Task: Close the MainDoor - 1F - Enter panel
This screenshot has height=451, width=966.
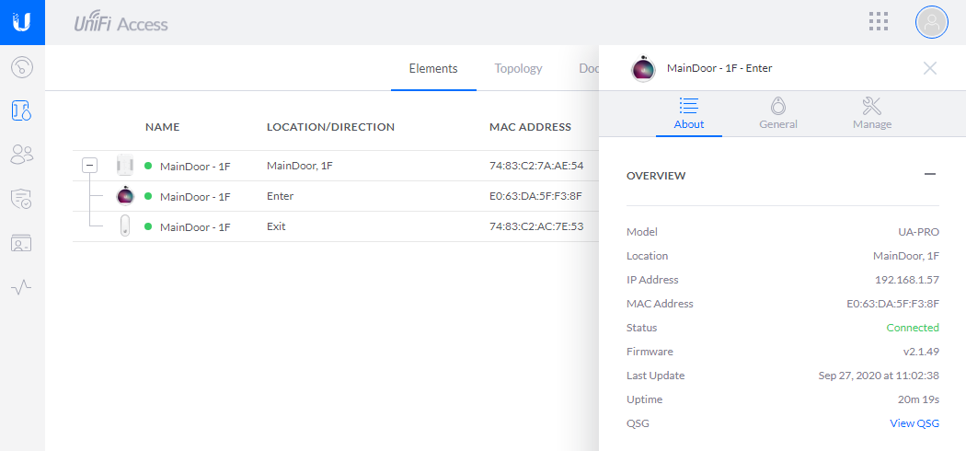Action: pos(929,68)
